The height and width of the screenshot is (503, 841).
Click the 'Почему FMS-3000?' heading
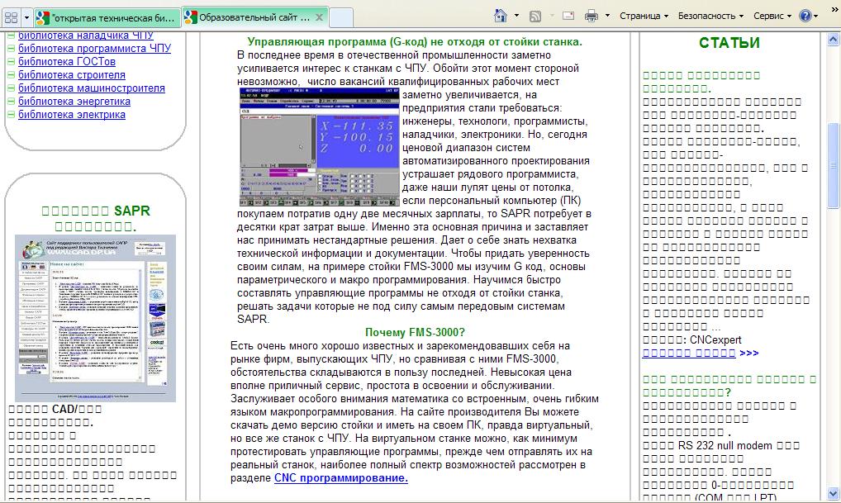click(x=415, y=333)
